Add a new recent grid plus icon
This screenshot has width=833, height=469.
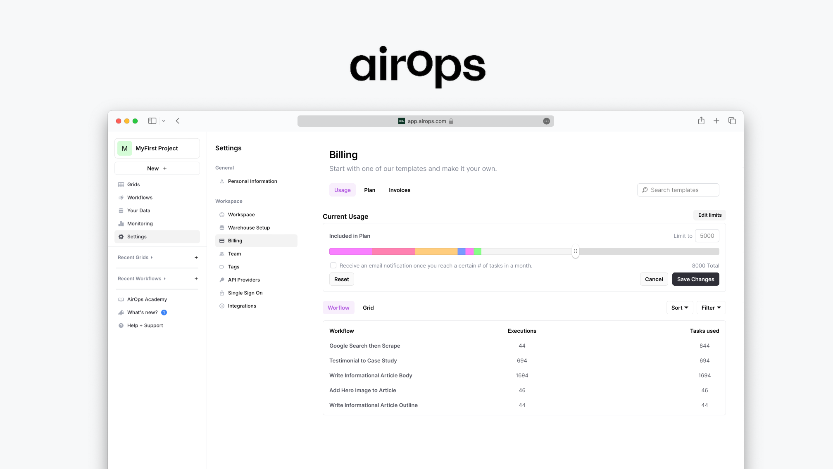coord(196,258)
